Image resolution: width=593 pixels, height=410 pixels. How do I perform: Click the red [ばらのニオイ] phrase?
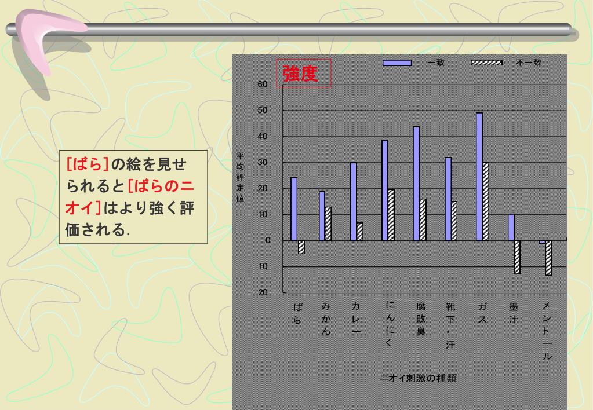click(130, 197)
